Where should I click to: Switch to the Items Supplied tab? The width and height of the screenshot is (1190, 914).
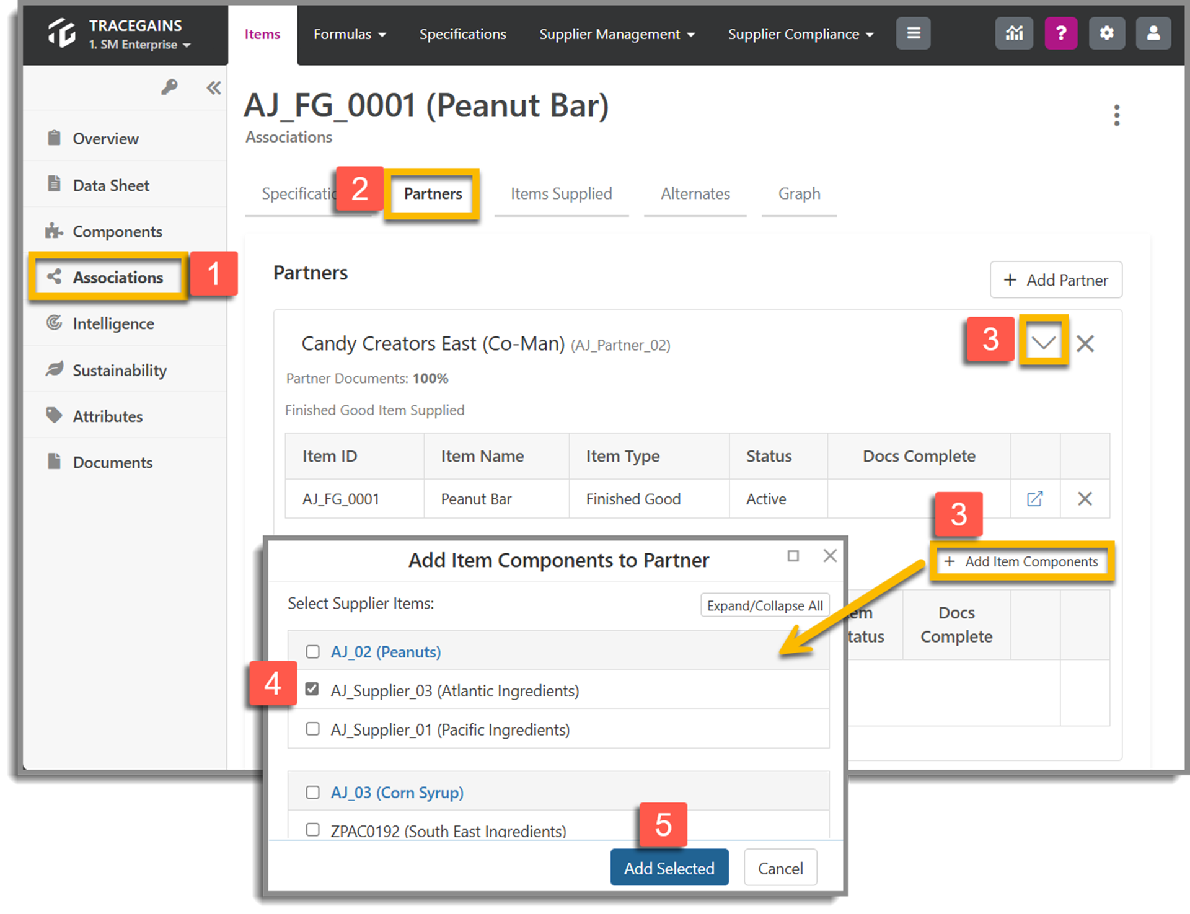click(561, 194)
